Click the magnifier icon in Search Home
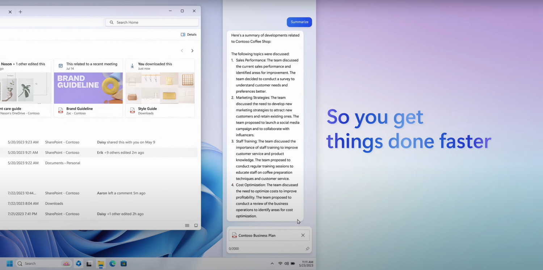 (111, 22)
